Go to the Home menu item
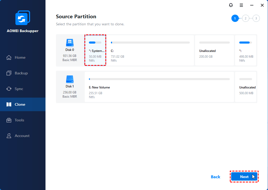The width and height of the screenshot is (268, 190). [x=20, y=57]
